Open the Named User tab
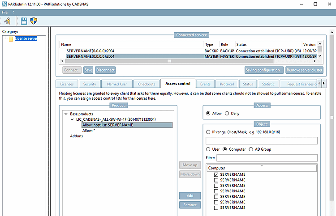The width and height of the screenshot is (336, 216). coord(117,84)
